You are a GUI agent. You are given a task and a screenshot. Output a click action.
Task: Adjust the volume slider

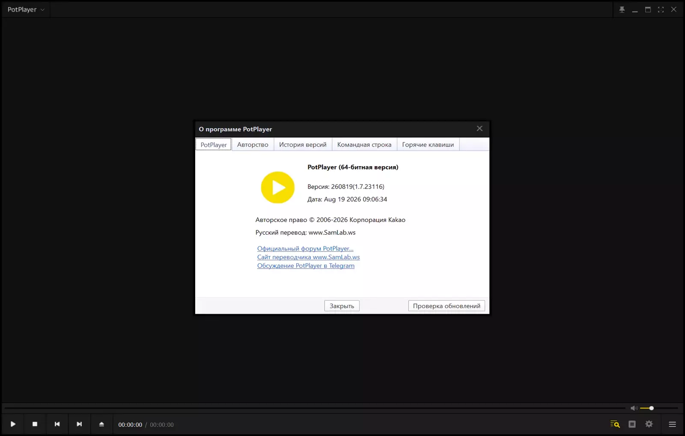click(659, 408)
